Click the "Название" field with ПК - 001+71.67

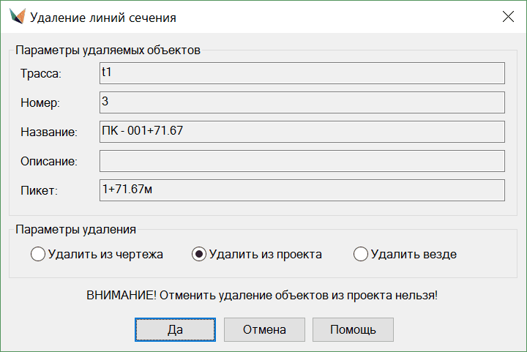pos(302,132)
